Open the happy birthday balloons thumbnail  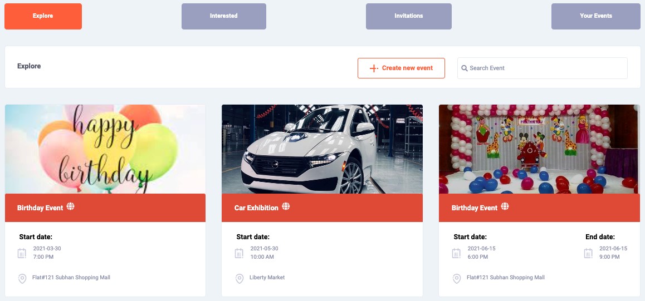(x=105, y=149)
